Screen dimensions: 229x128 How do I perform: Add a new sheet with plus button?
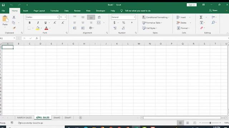tap(81, 118)
